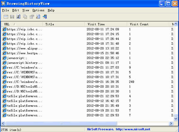
Task: Open the Help menu
Action: [51, 10]
